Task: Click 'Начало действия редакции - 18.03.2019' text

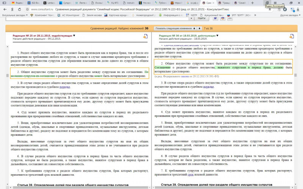Action: 183,39
